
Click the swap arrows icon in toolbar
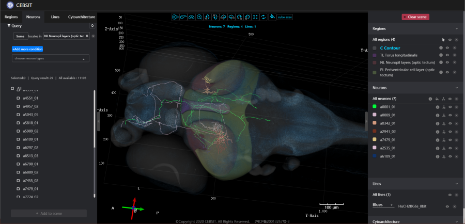pyautogui.click(x=263, y=17)
